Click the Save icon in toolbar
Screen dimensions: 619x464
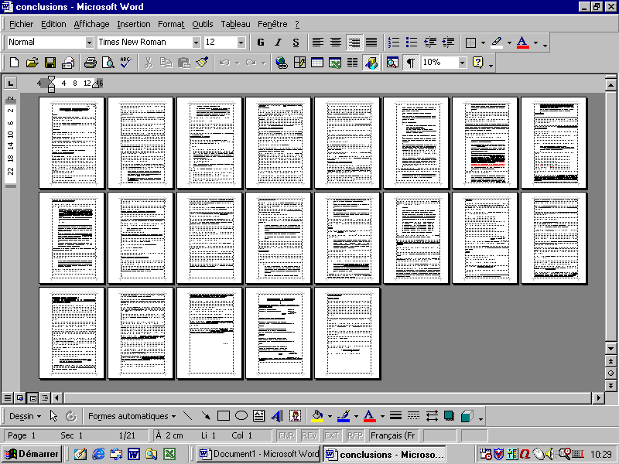point(50,63)
